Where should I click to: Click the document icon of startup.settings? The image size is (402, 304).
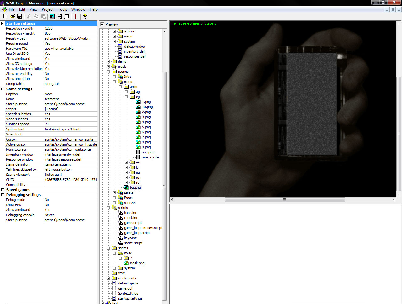(114, 298)
